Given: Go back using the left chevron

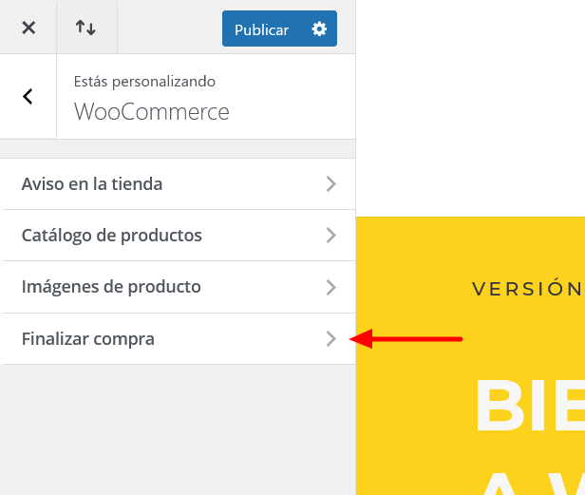Looking at the screenshot, I should pyautogui.click(x=28, y=96).
